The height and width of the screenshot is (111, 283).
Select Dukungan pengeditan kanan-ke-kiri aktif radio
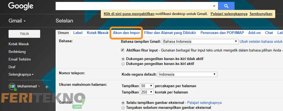(x=123, y=64)
